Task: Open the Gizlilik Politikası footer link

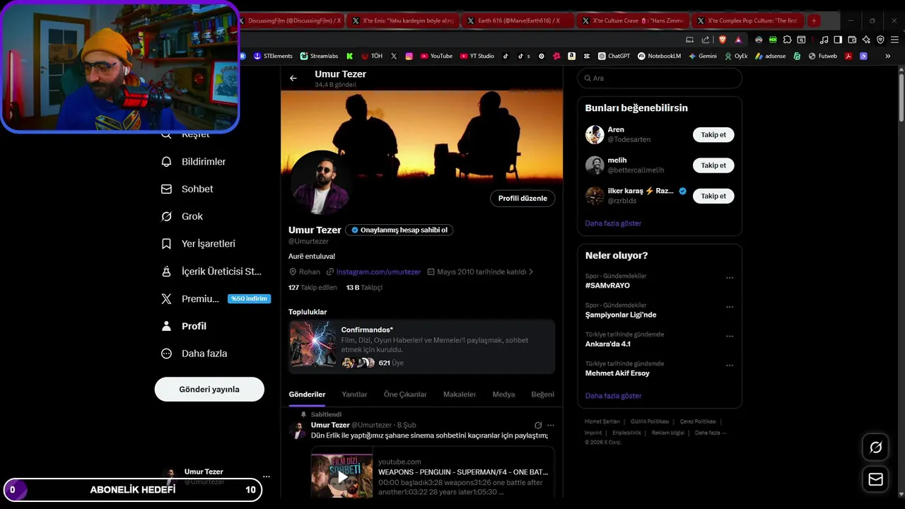Action: point(650,421)
